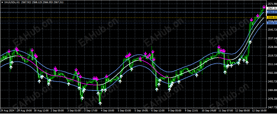Click the 29 Aug 19:00 time label
The width and height of the screenshot is (277, 114).
(x=25, y=111)
